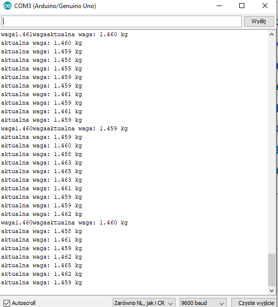The height and width of the screenshot is (307, 278).
Task: Open the line ending dropdown 'Zarówno NL, jak i CR'
Action: coord(143,303)
